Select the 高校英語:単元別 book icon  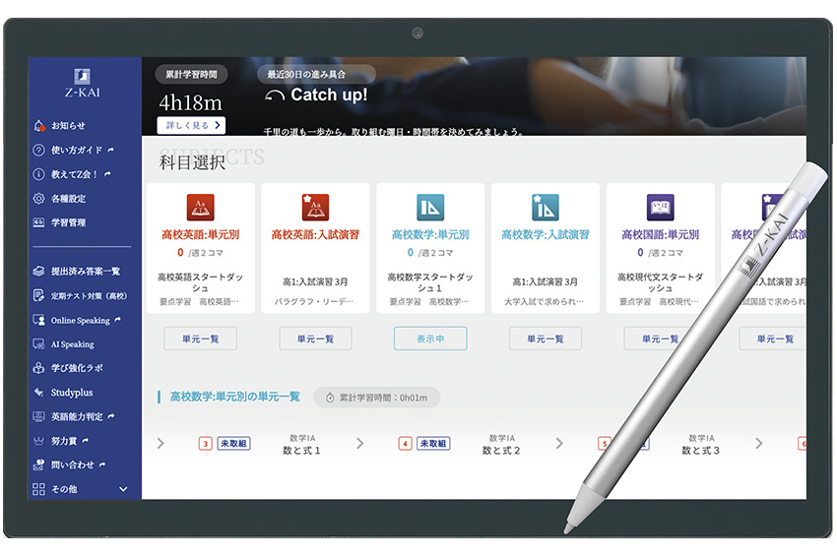pos(200,208)
